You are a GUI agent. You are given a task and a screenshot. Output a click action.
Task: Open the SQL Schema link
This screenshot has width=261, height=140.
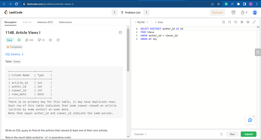tap(14, 54)
